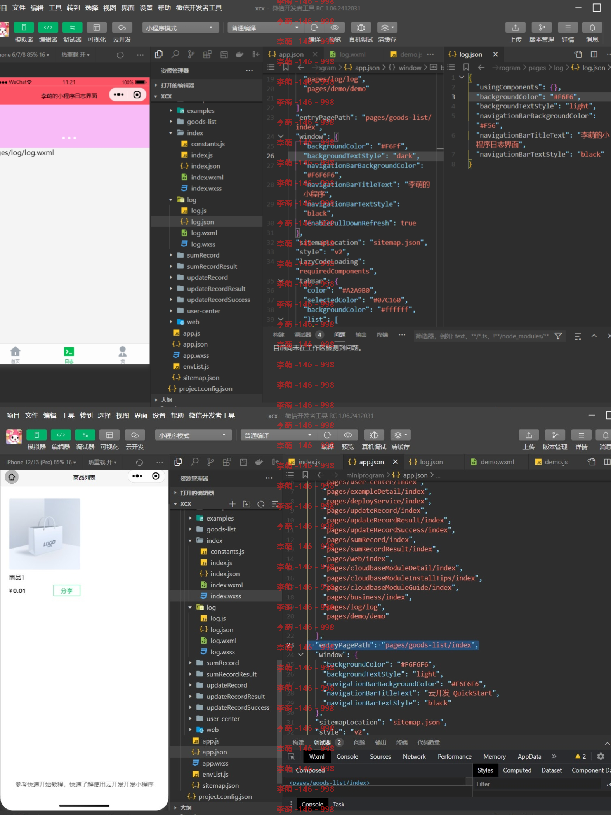Close the log.json tab in top window
The height and width of the screenshot is (815, 611).
click(495, 54)
